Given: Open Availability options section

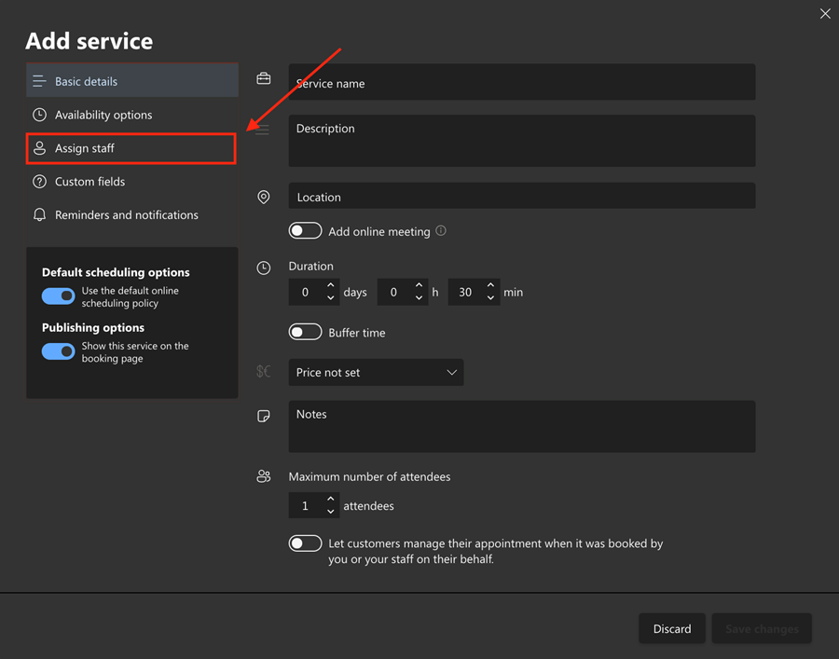Looking at the screenshot, I should click(132, 115).
